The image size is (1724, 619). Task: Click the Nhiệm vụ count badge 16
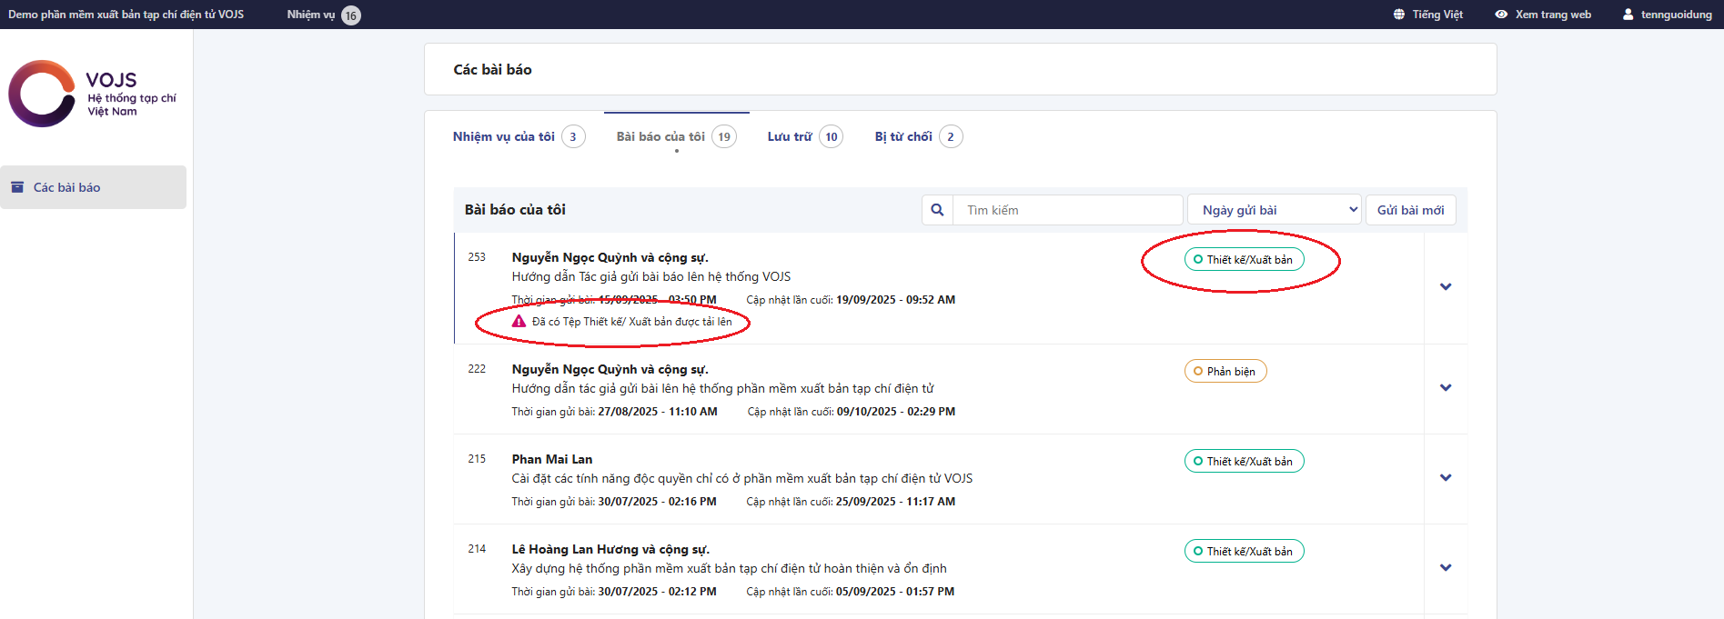point(350,15)
